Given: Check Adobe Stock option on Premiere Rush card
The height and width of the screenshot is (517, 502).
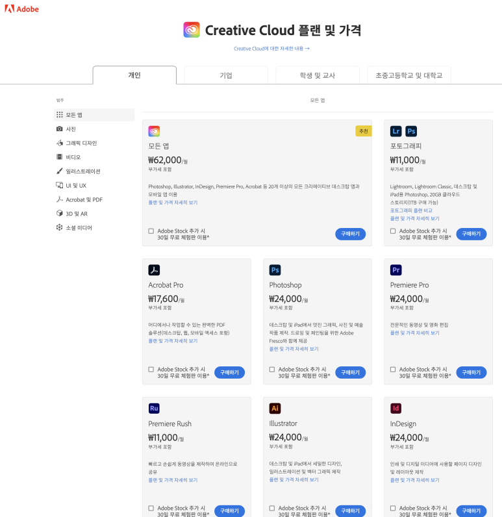Looking at the screenshot, I should tap(151, 509).
